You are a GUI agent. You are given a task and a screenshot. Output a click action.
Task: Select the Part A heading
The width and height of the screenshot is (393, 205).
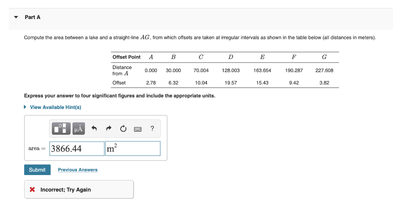[x=33, y=17]
